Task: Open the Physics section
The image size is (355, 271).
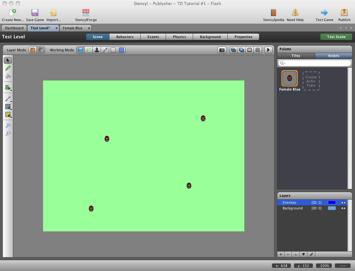Action: [x=180, y=37]
